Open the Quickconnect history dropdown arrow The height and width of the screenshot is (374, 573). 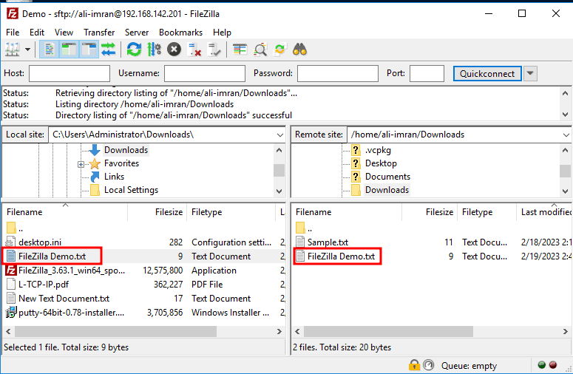530,74
